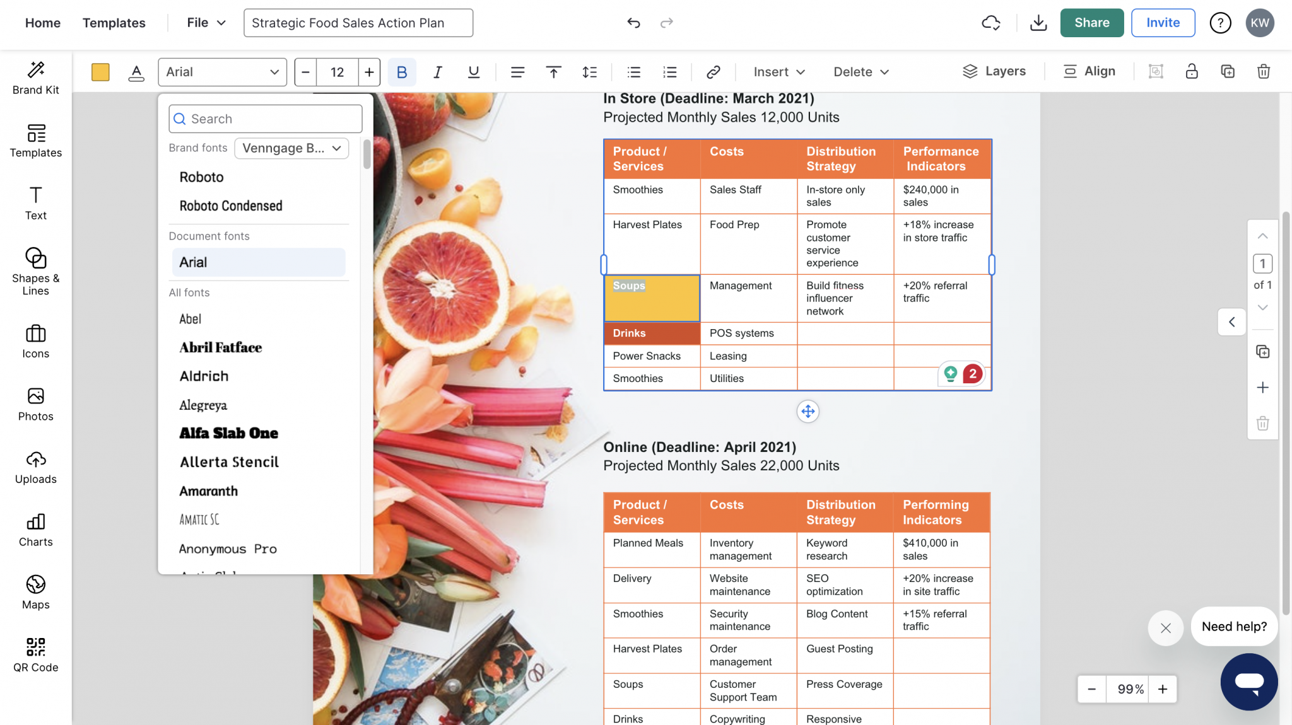Toggle underline on the selected text
Viewport: 1292px width, 725px height.
pos(473,72)
